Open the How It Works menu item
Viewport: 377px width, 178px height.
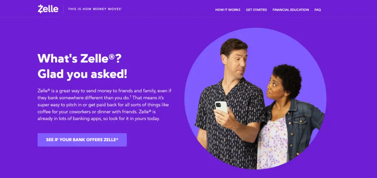click(x=228, y=10)
